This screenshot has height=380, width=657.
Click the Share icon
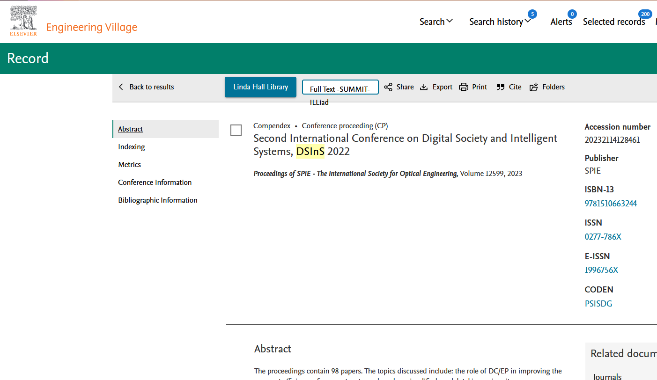(x=388, y=87)
